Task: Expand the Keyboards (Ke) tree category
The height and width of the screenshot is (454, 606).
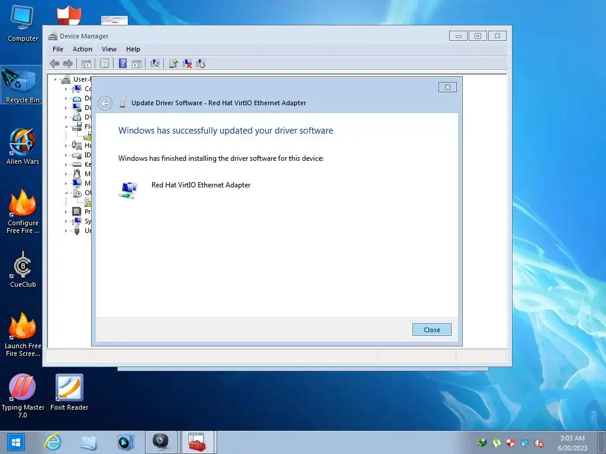Action: click(x=66, y=165)
